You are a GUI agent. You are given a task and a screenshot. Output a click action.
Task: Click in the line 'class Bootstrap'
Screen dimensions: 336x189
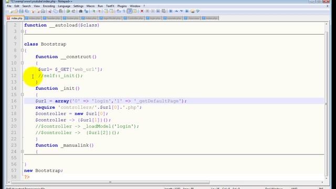click(x=45, y=44)
